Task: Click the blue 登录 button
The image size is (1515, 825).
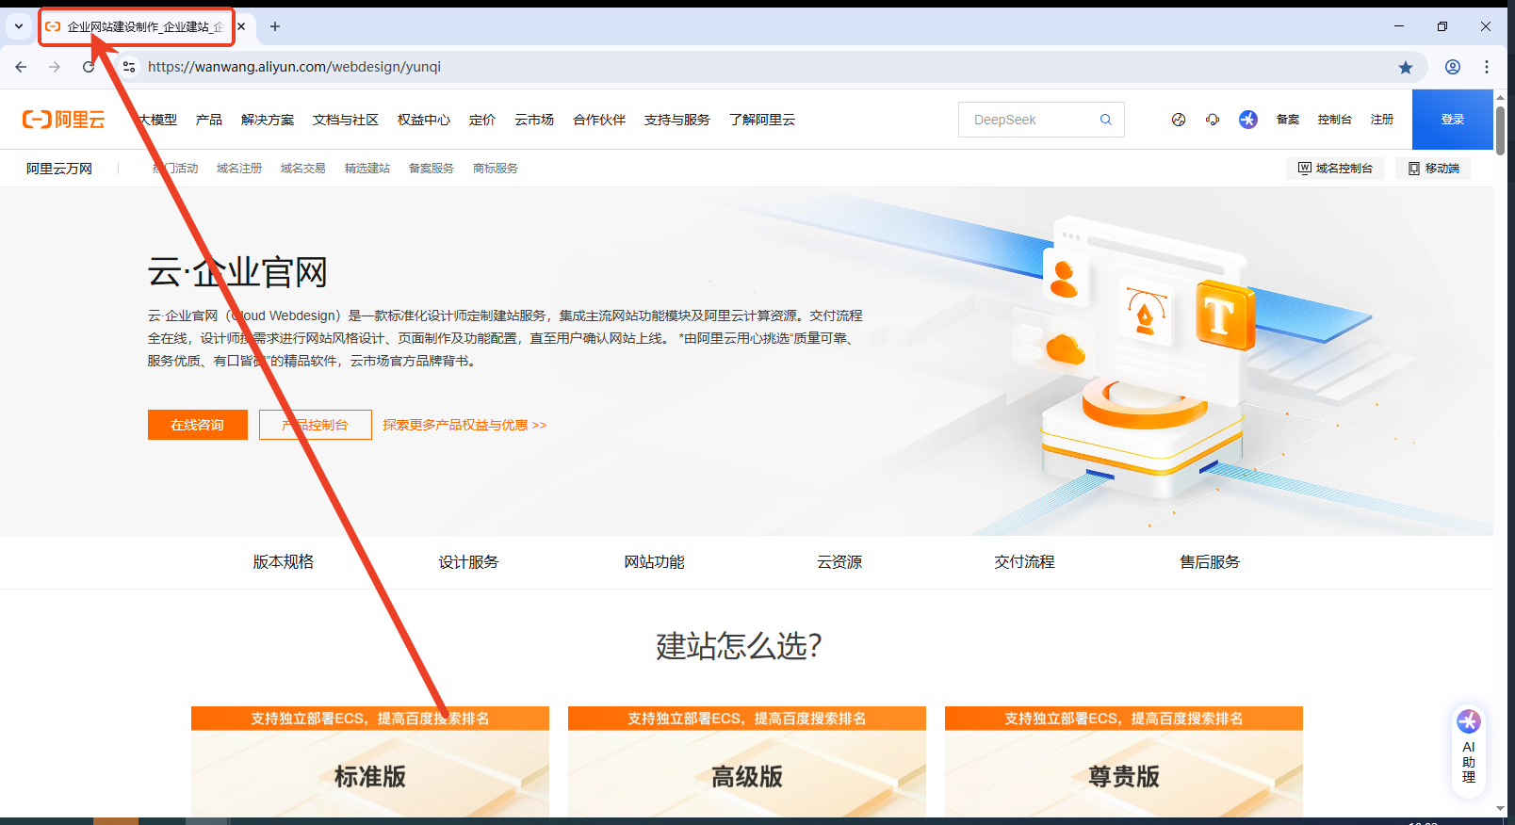Action: pos(1453,120)
